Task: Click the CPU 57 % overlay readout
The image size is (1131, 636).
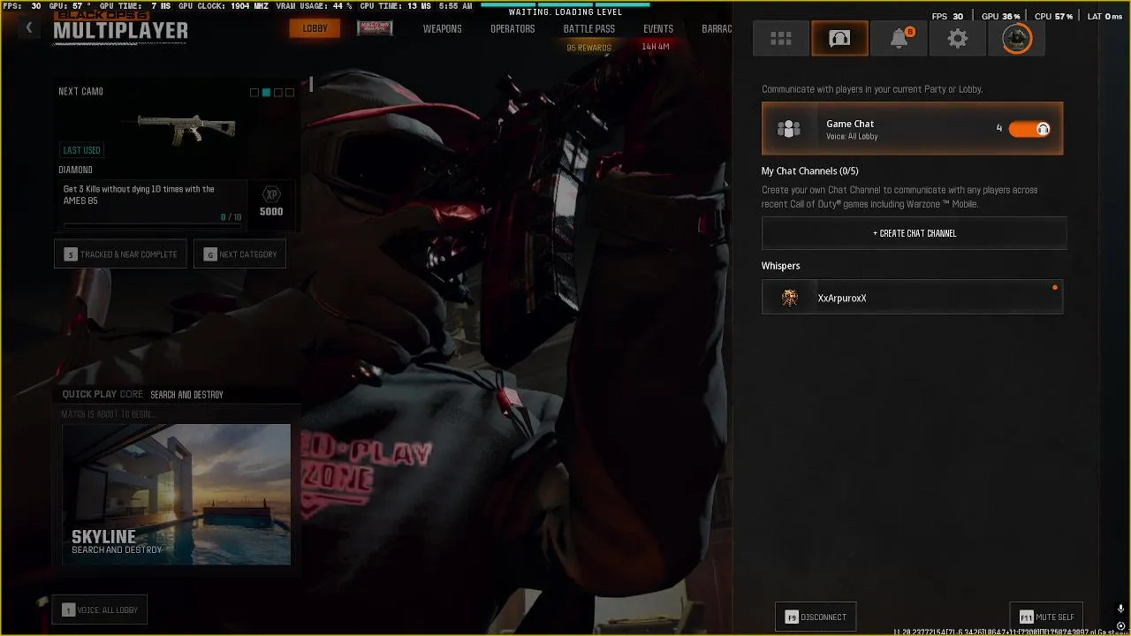Action: click(1053, 16)
